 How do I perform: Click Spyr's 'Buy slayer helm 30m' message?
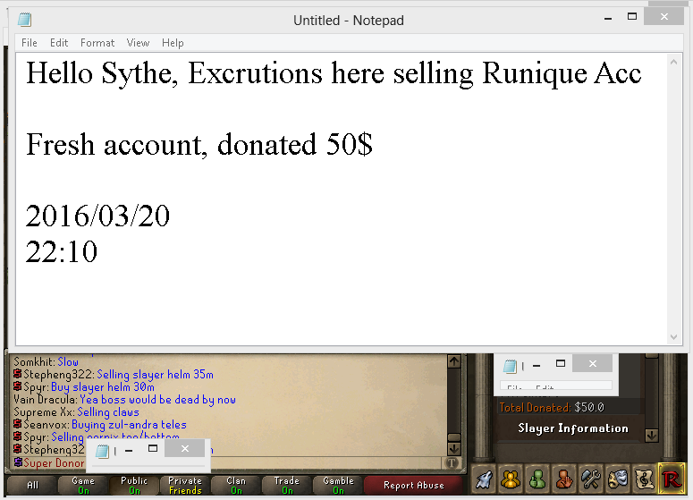[103, 386]
